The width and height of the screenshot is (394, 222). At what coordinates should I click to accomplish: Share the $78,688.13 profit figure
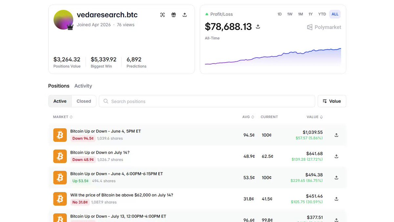258,27
